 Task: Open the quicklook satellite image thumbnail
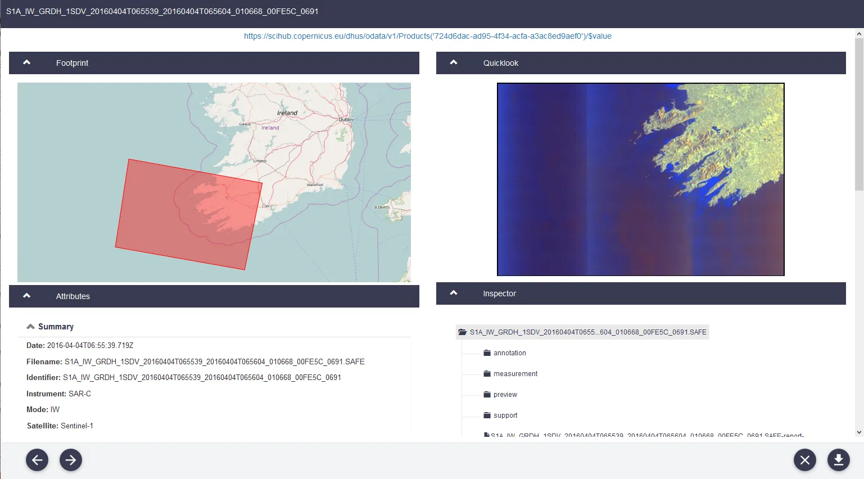click(641, 179)
